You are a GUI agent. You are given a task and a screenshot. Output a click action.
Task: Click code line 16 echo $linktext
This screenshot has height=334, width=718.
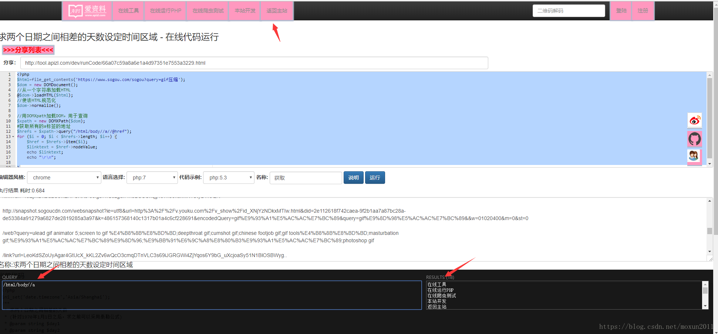pyautogui.click(x=45, y=152)
